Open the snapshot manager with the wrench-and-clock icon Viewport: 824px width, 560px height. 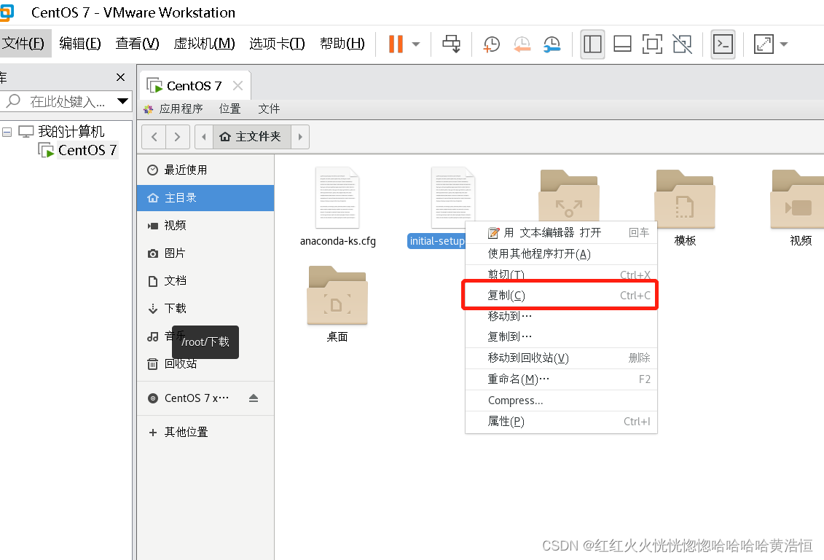pos(552,44)
